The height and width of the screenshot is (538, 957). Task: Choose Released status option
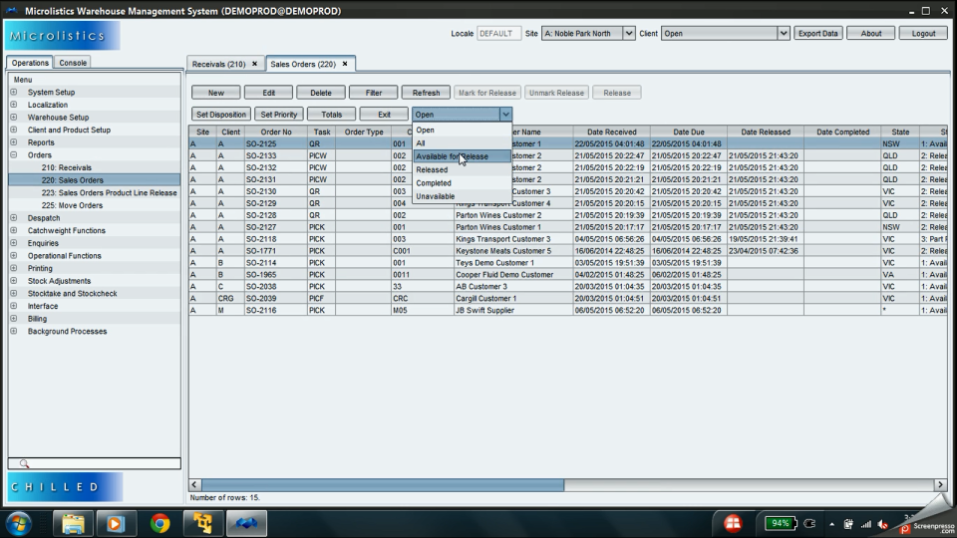click(462, 170)
